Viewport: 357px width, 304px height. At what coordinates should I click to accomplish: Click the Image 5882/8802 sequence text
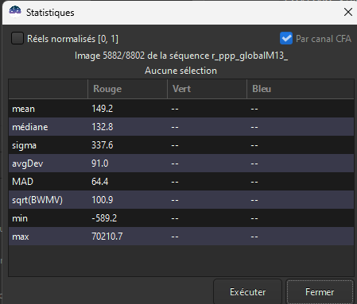(181, 56)
